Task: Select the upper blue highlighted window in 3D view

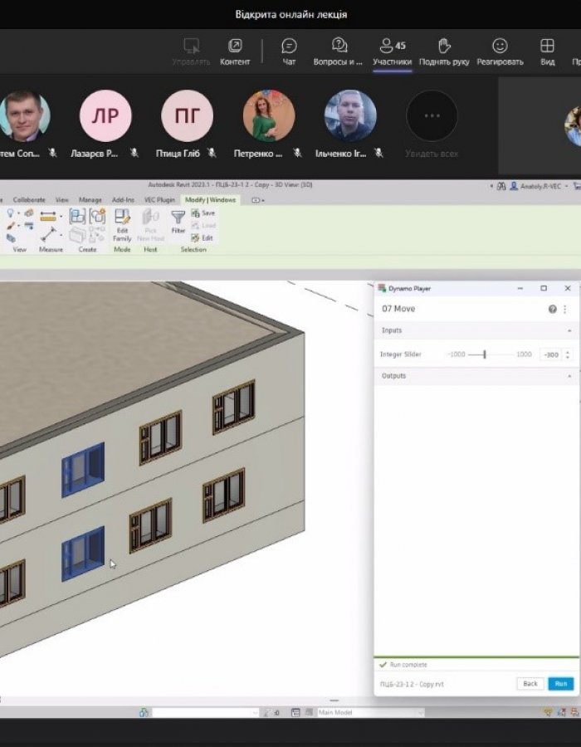Action: click(83, 470)
